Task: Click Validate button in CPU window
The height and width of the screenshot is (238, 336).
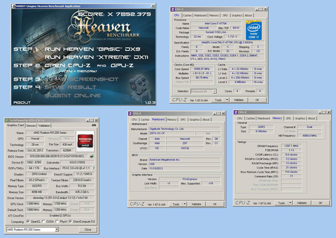Action: pyautogui.click(x=238, y=100)
